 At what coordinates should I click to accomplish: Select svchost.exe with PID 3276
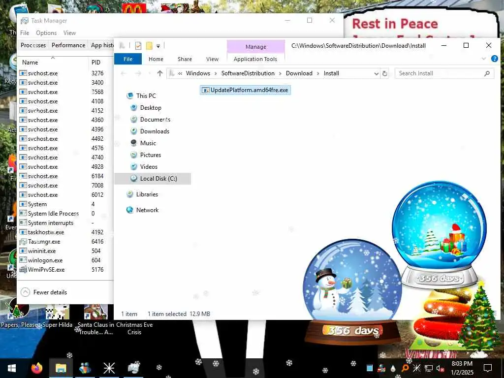click(x=65, y=73)
